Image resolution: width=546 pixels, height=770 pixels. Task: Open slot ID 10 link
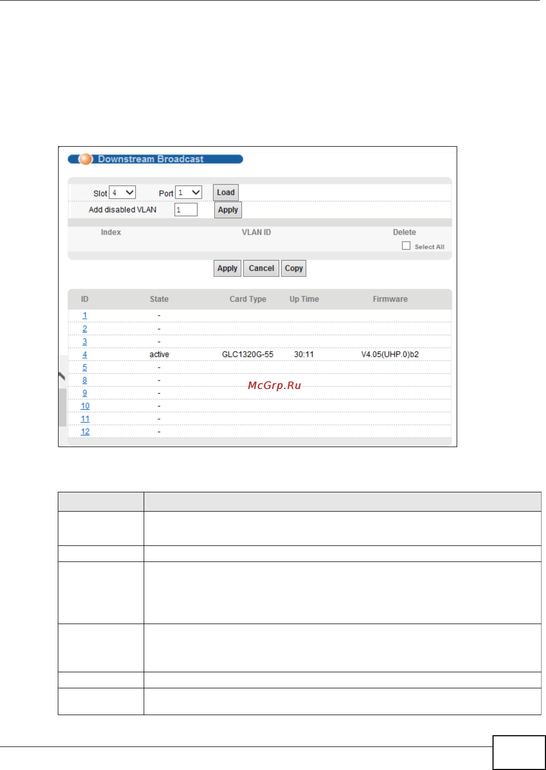click(x=85, y=406)
